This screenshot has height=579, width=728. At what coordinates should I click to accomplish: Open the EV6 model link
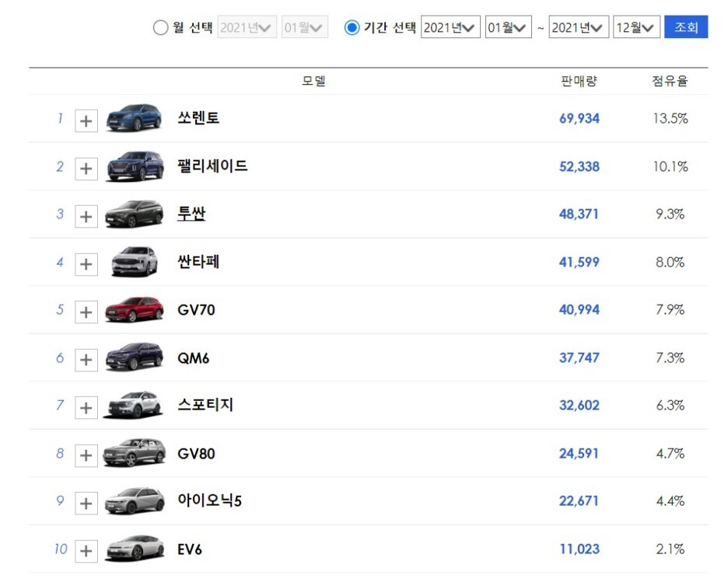(x=190, y=549)
